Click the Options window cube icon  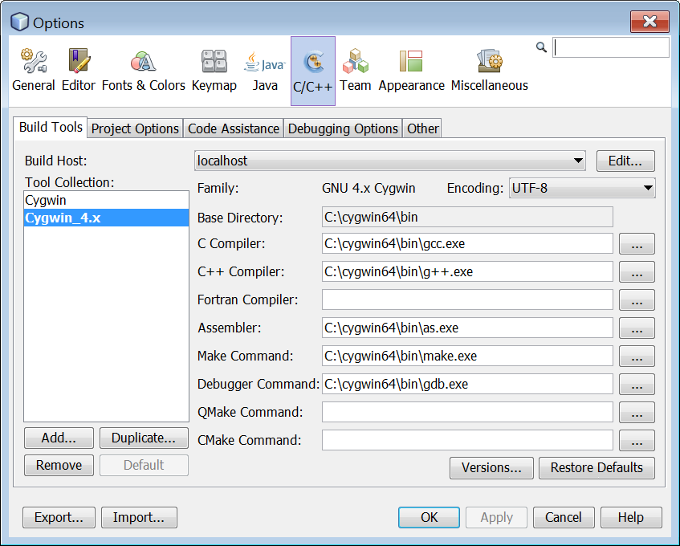pyautogui.click(x=19, y=22)
